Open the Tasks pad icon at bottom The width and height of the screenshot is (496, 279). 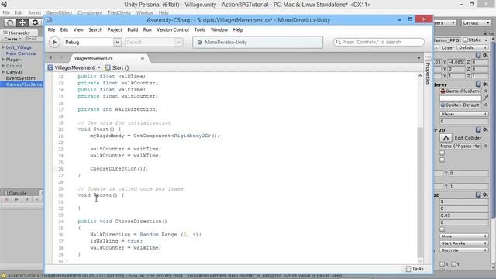408,269
